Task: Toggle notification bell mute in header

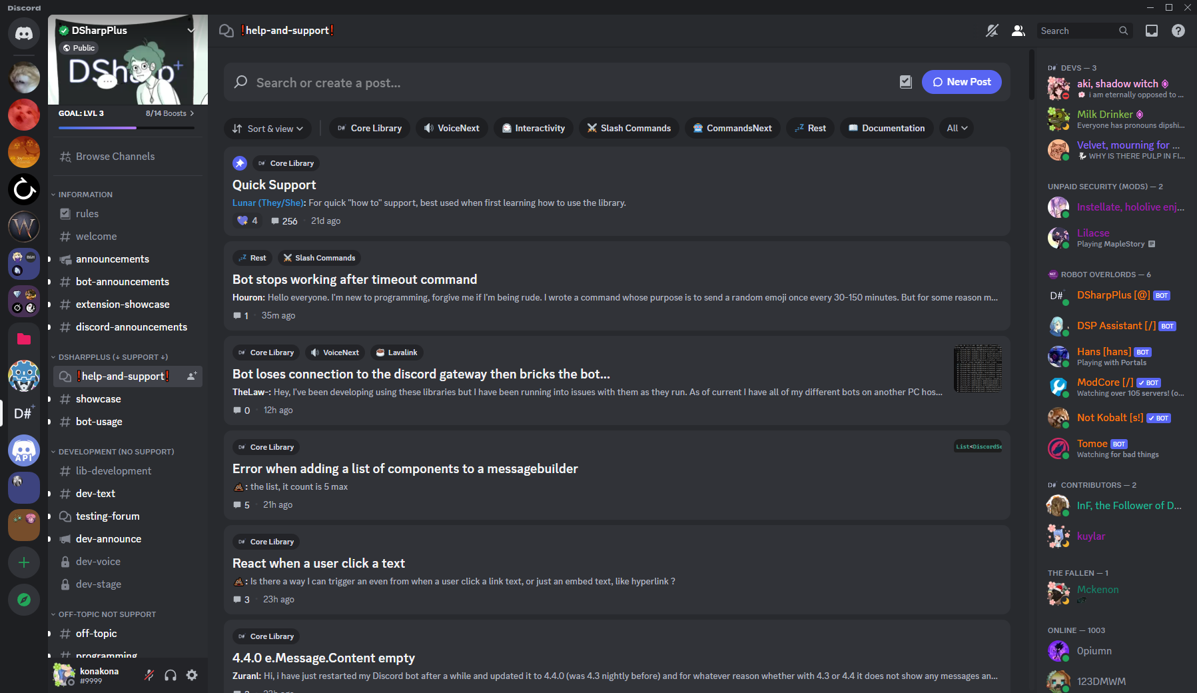Action: (x=992, y=31)
